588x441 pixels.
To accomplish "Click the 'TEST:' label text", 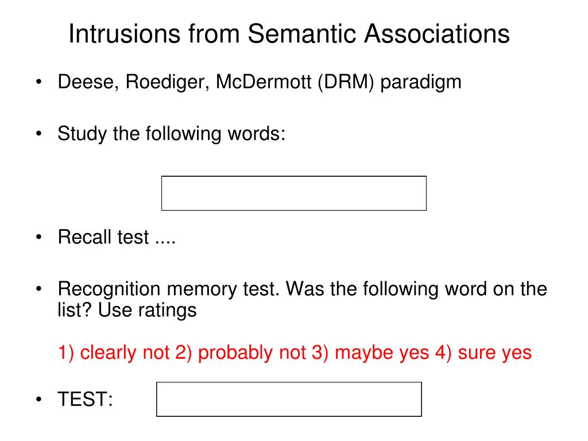I will (x=85, y=399).
